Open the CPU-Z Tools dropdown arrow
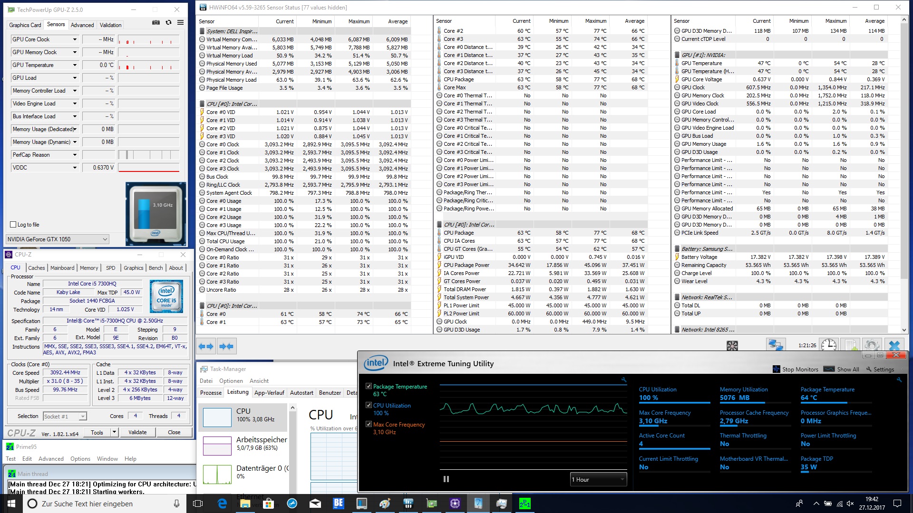The height and width of the screenshot is (513, 913). coord(114,432)
